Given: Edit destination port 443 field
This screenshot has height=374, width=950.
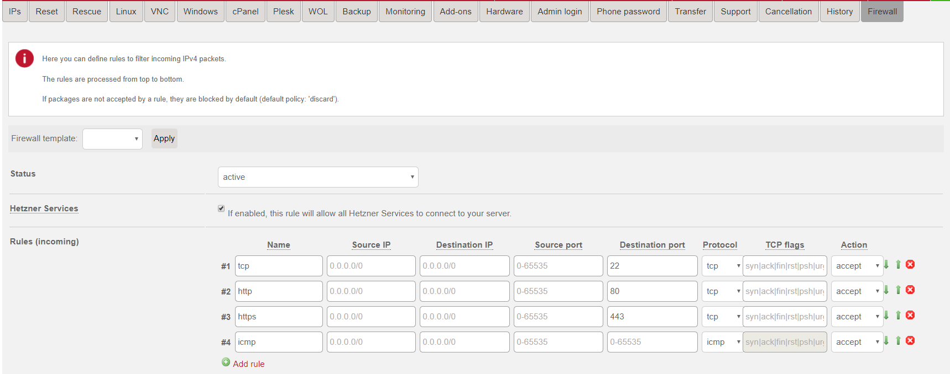Looking at the screenshot, I should pos(653,317).
